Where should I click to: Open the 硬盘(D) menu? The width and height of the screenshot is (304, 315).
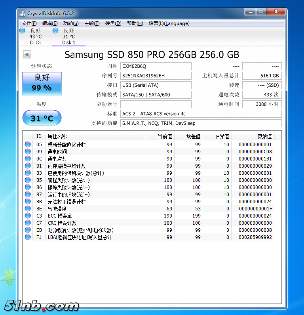tap(113, 23)
